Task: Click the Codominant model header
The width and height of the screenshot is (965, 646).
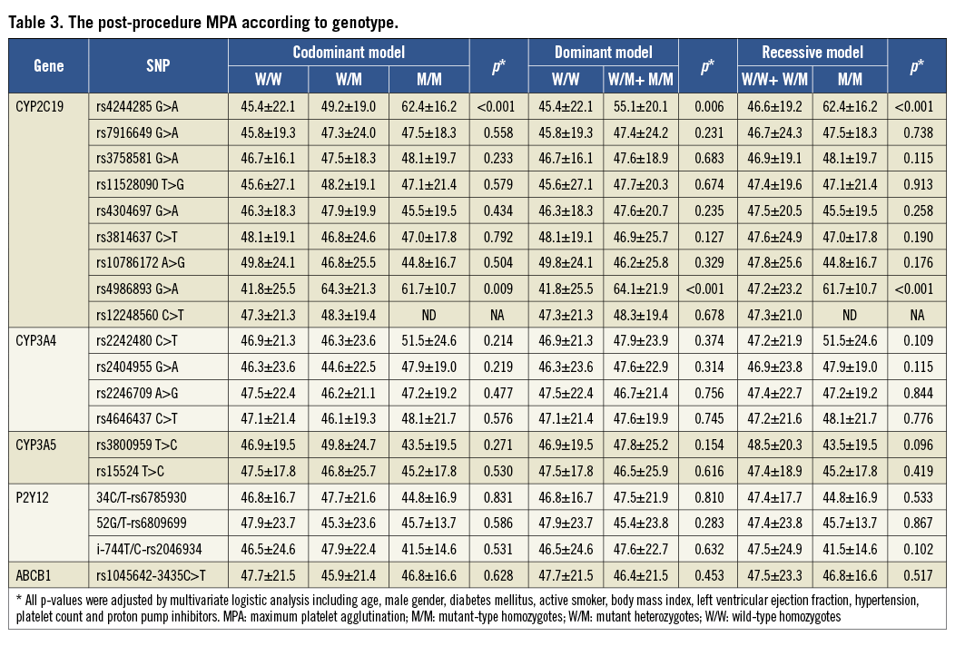Action: coord(349,53)
